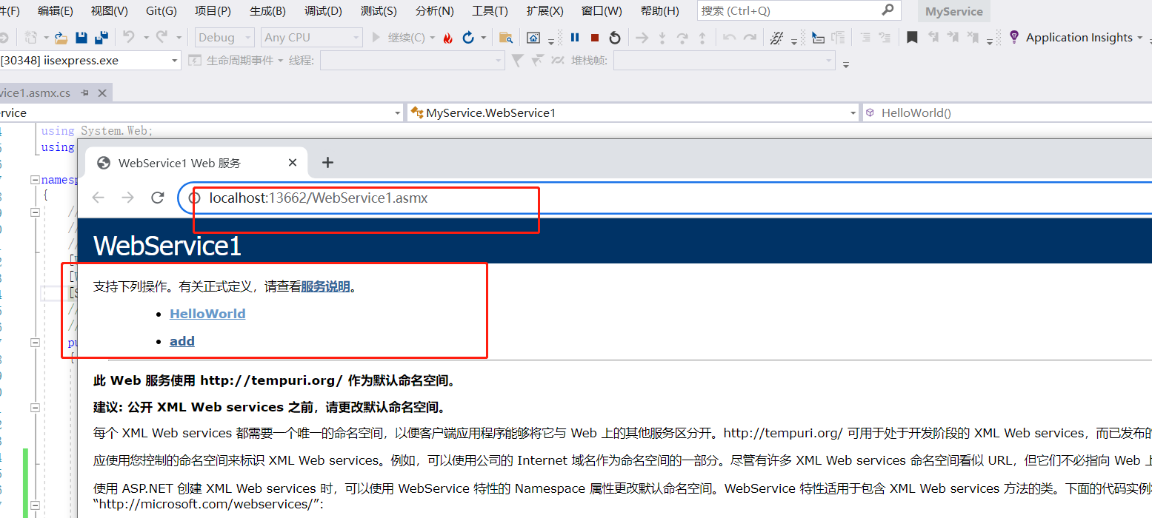
Task: Open the Find in Files folder-search icon
Action: [506, 38]
